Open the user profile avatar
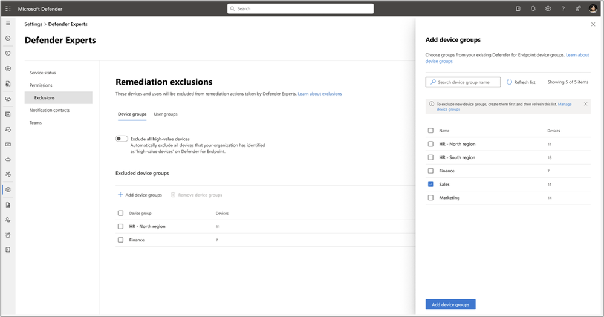 point(593,8)
